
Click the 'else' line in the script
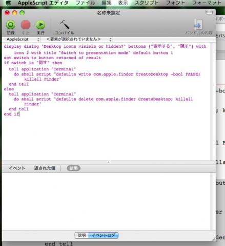(x=9, y=89)
